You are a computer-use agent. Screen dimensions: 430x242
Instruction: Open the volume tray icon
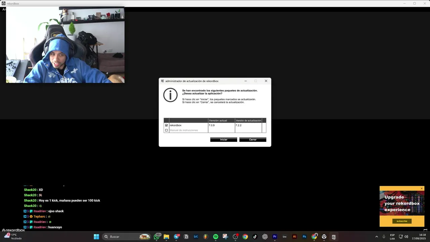[406, 237]
